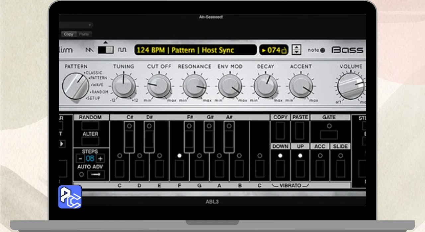Viewport: 425px width, 232px height.
Task: Select the SETUP mode on Pattern dial
Action: (94, 98)
